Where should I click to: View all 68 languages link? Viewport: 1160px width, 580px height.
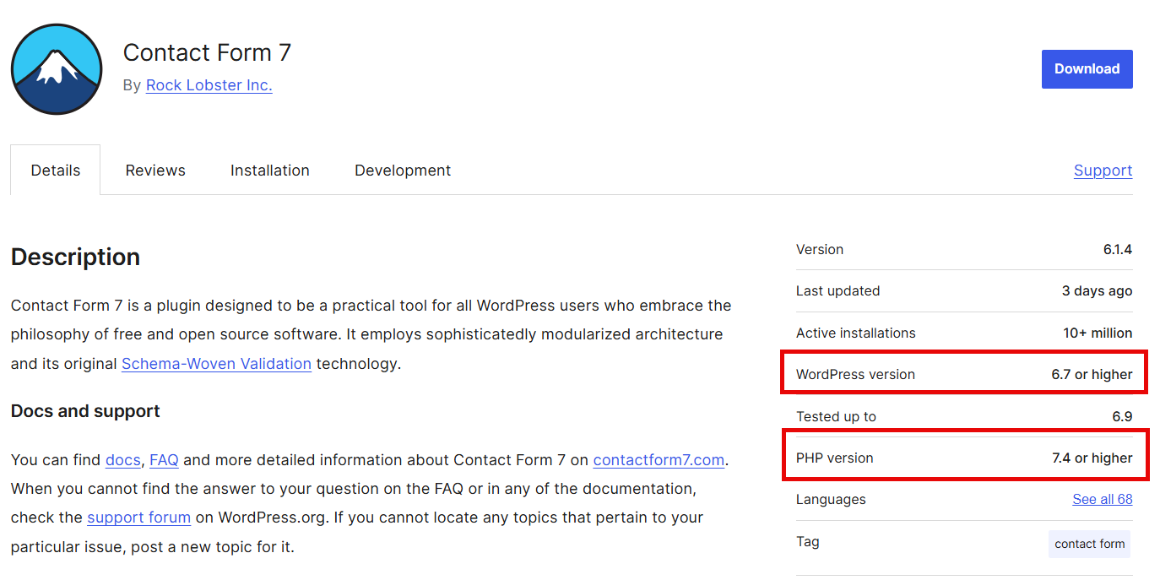[1103, 499]
